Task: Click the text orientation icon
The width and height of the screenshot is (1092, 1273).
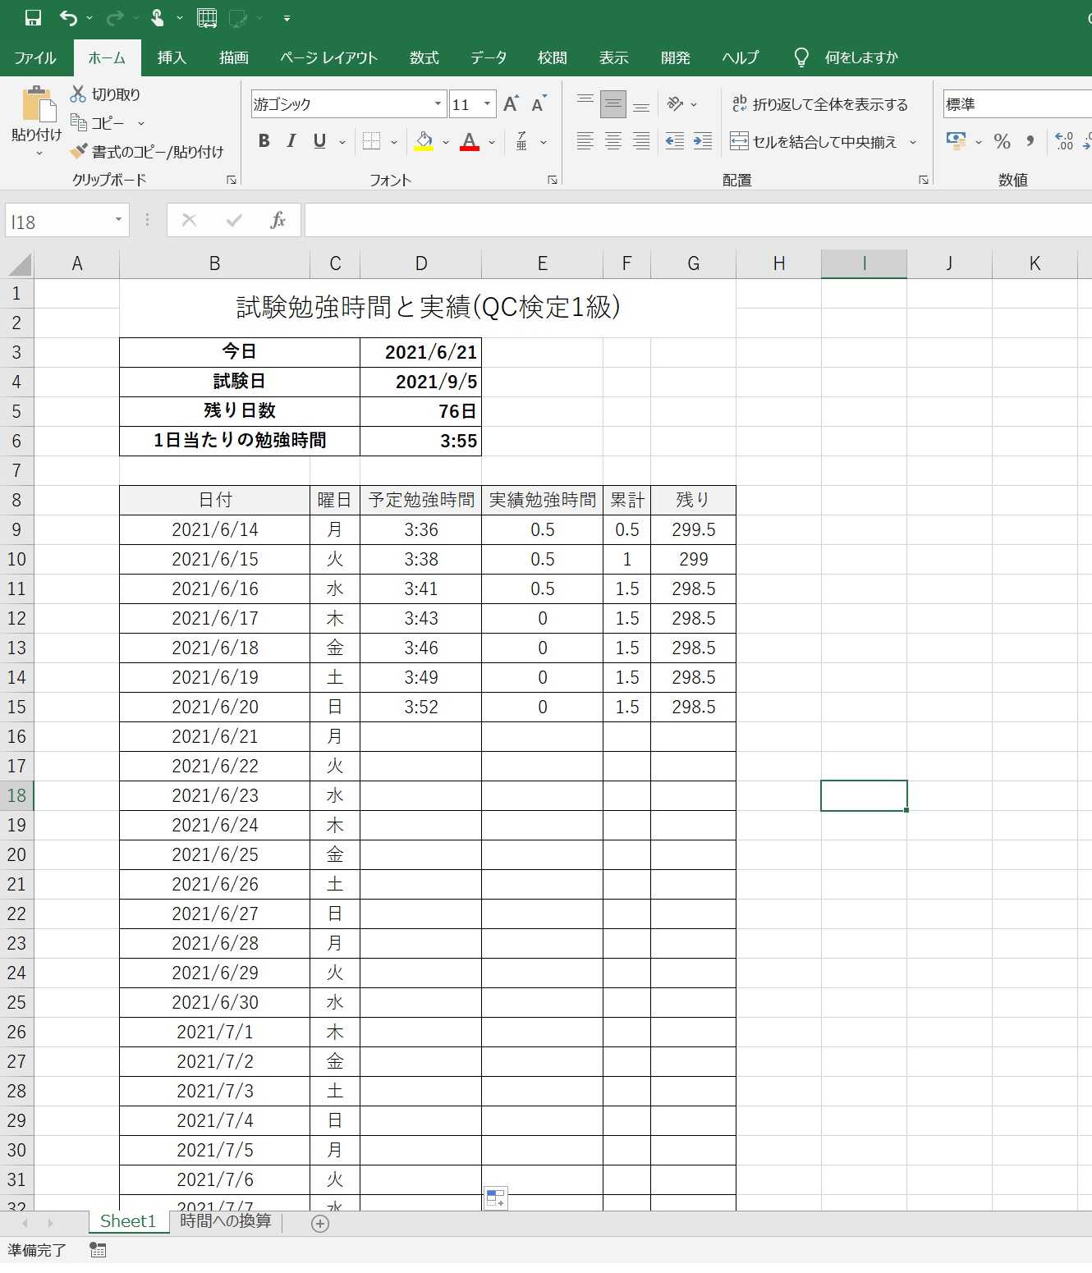Action: pyautogui.click(x=675, y=103)
